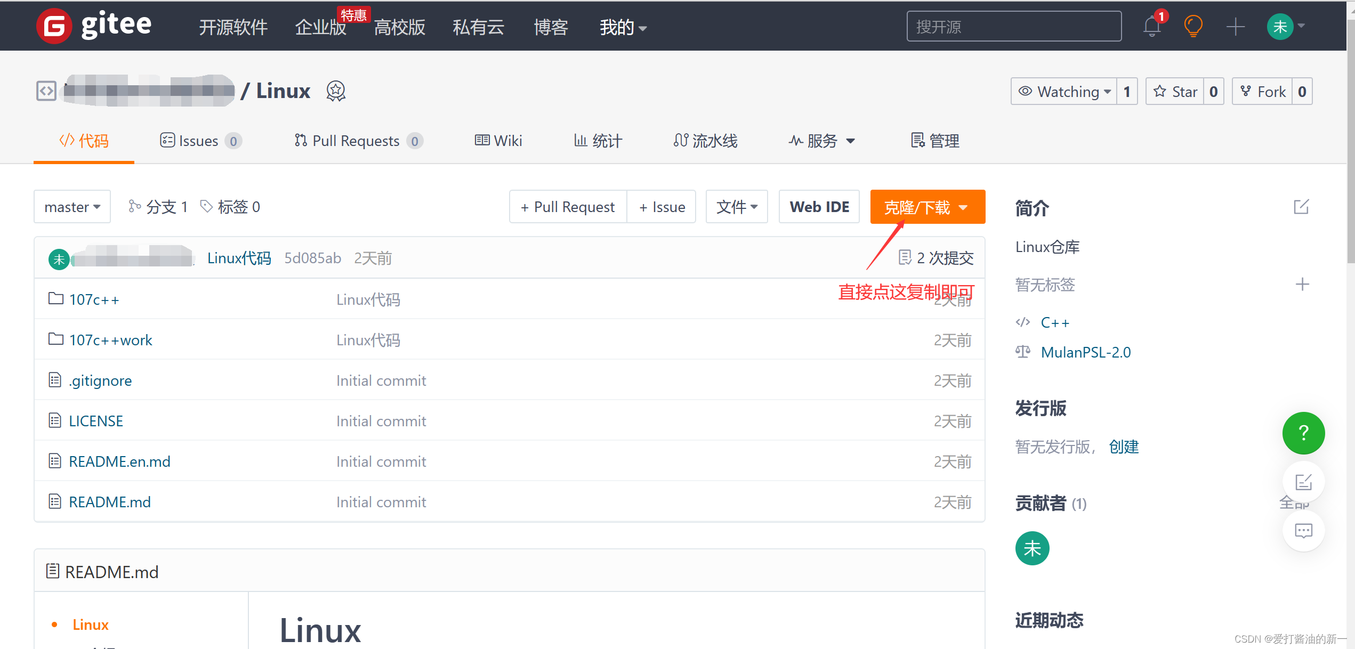Open the 107c++work folder
Viewport: 1355px width, 649px height.
[110, 340]
